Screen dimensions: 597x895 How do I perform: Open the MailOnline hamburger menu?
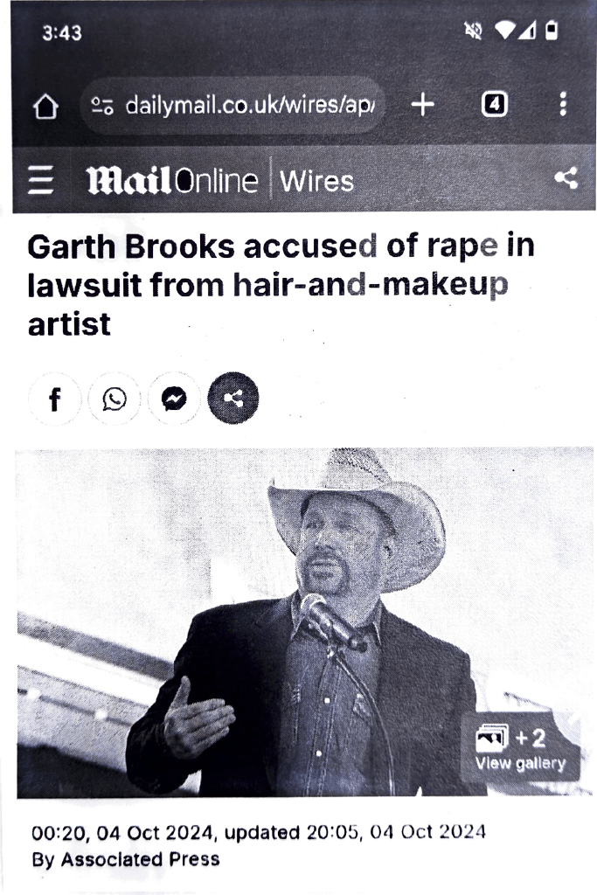[x=41, y=180]
